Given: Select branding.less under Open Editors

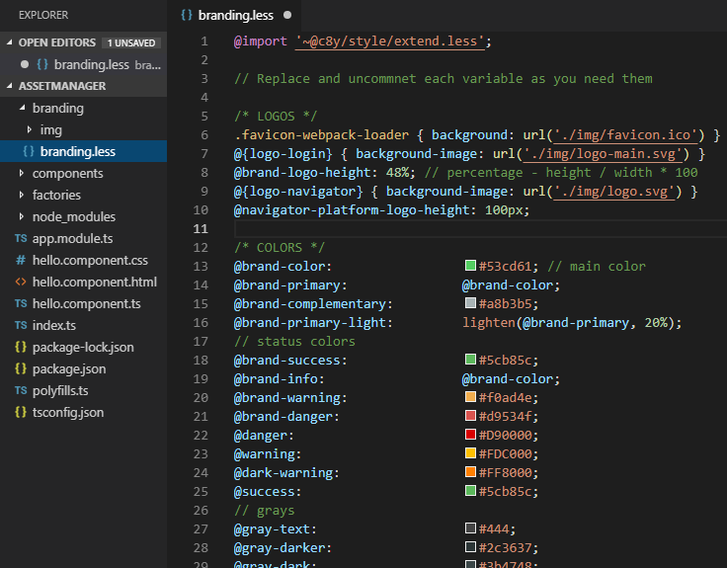Looking at the screenshot, I should (90, 64).
